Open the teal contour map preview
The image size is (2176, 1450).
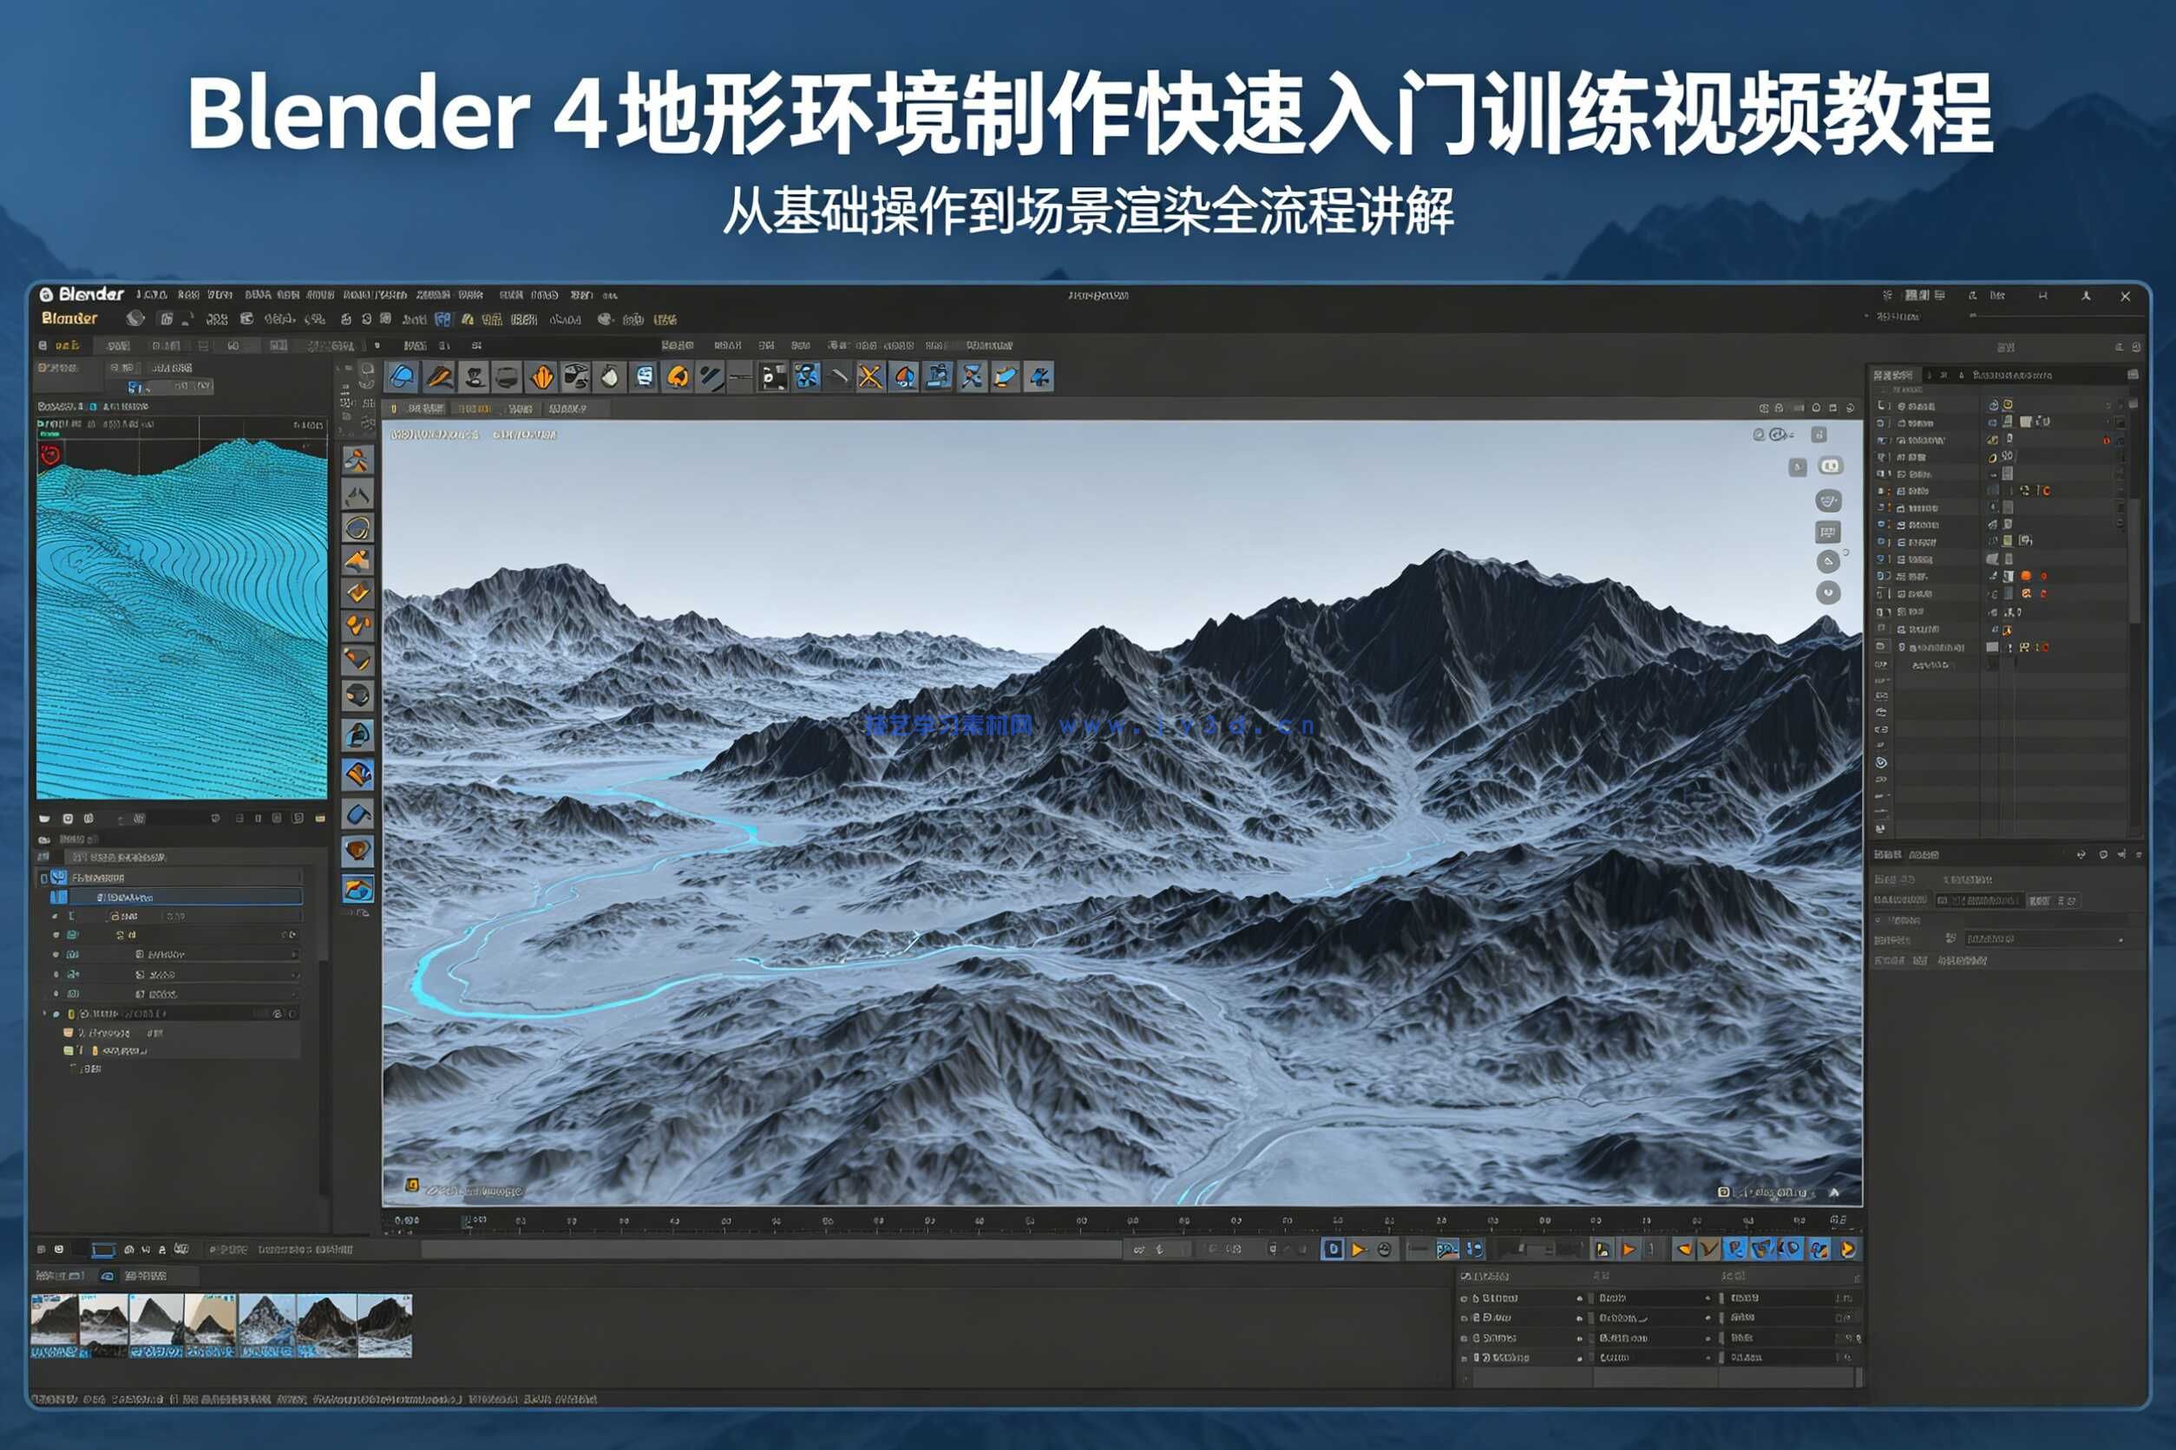coord(182,617)
